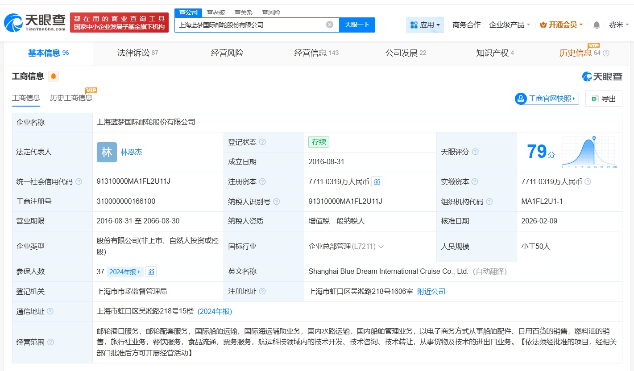Open legal representative 林恩杰 profile link
Screen dimensions: 634x371
point(132,152)
